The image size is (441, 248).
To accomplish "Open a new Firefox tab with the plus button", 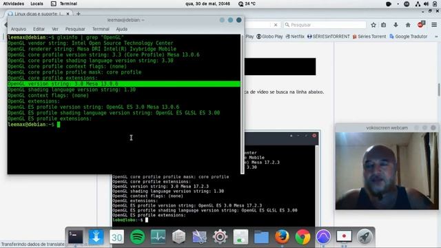I will (79, 14).
